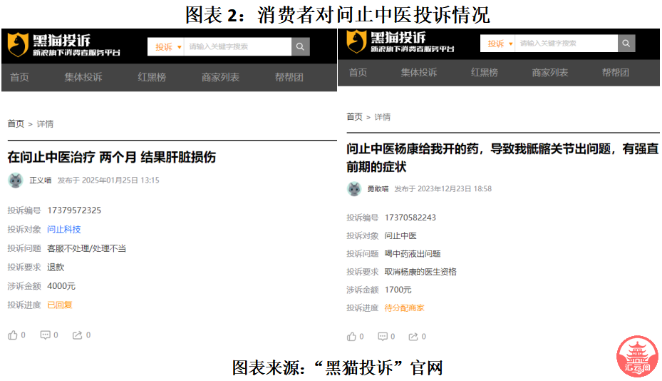The image size is (662, 381).
Task: Open the 问止科技 merchant link
Action: (63, 229)
